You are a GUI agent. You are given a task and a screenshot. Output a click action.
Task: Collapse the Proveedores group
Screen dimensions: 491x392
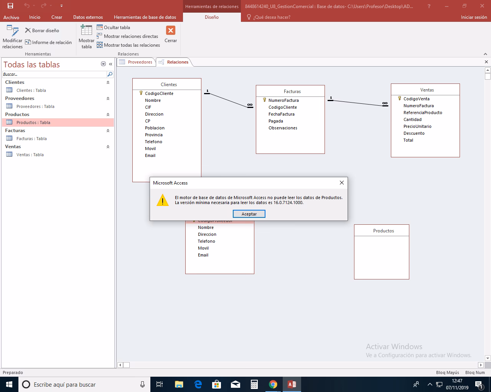click(x=108, y=98)
